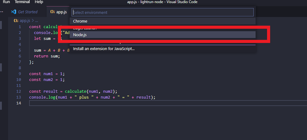Click the JavaScript file icon on app.js tab
Viewport: 307px width, 140px height.
tap(52, 12)
